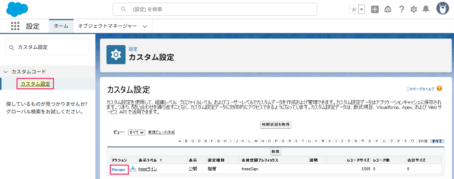Filter list by letter Z
Viewport: 454px width, 179px height.
[342, 141]
